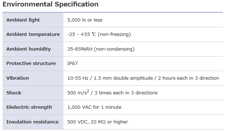The image size is (233, 131).
Task: Select the Dielectric strength label cell
Action: [x=33, y=107]
